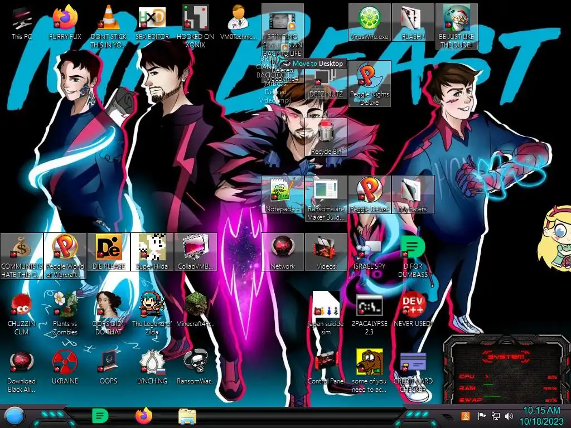Click the orange tray notification icon

pos(466,416)
